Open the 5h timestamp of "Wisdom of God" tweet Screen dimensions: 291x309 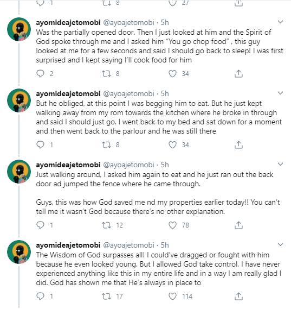click(x=165, y=245)
